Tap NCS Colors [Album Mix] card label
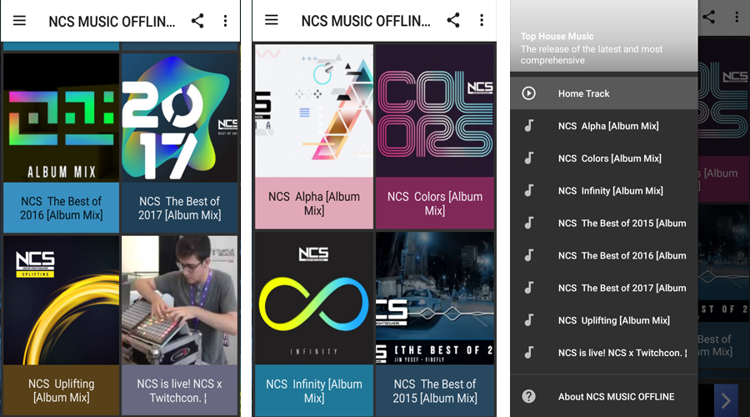 pos(435,203)
